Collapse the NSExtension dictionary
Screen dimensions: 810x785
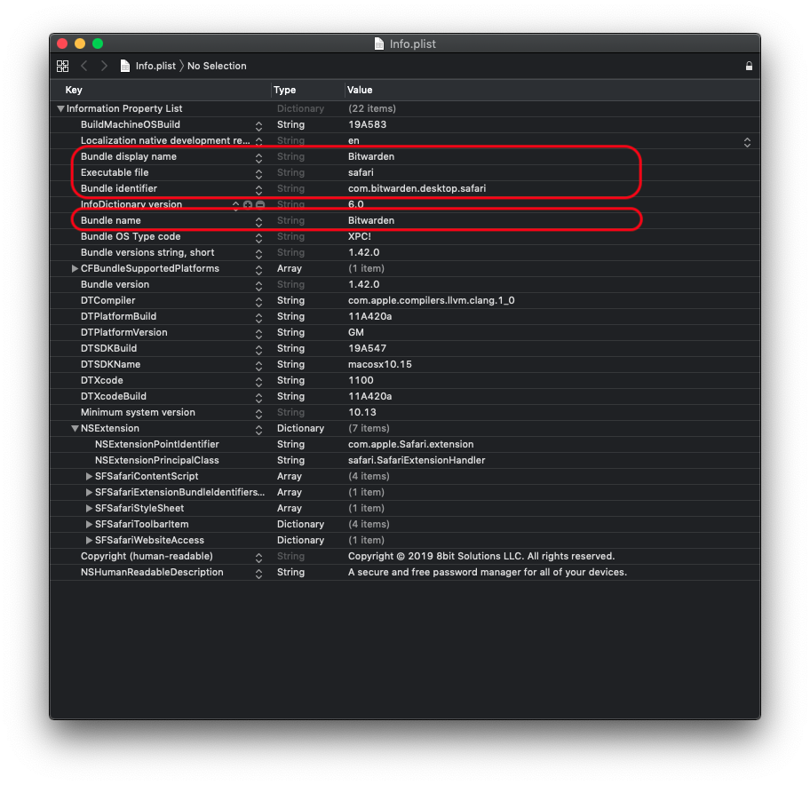click(x=75, y=429)
